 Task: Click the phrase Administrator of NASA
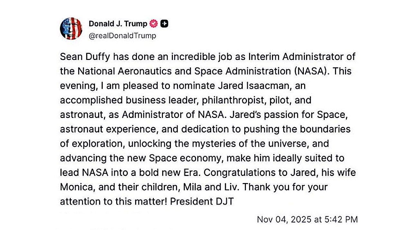point(166,115)
